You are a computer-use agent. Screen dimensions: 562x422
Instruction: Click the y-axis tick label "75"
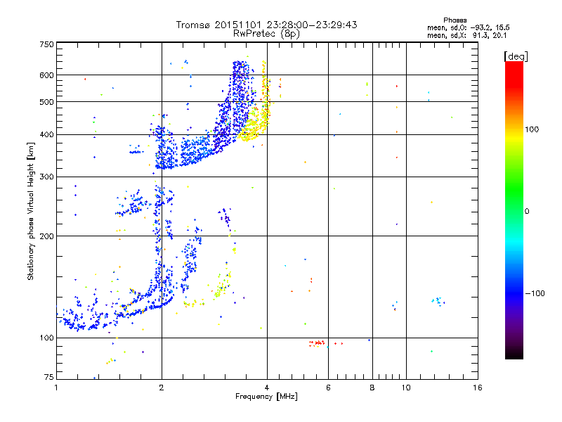(x=49, y=377)
